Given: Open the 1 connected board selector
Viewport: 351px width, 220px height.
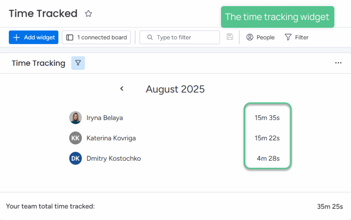Looking at the screenshot, I should click(96, 37).
